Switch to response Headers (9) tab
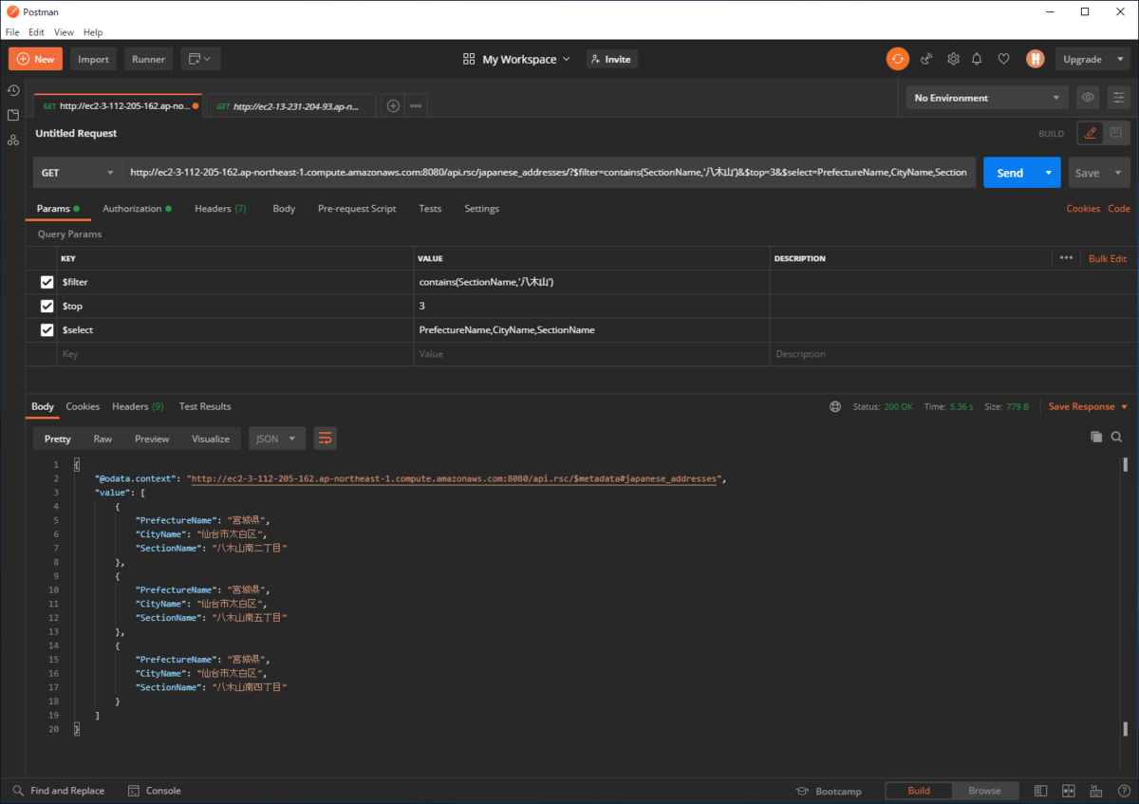The height and width of the screenshot is (804, 1139). pos(138,406)
